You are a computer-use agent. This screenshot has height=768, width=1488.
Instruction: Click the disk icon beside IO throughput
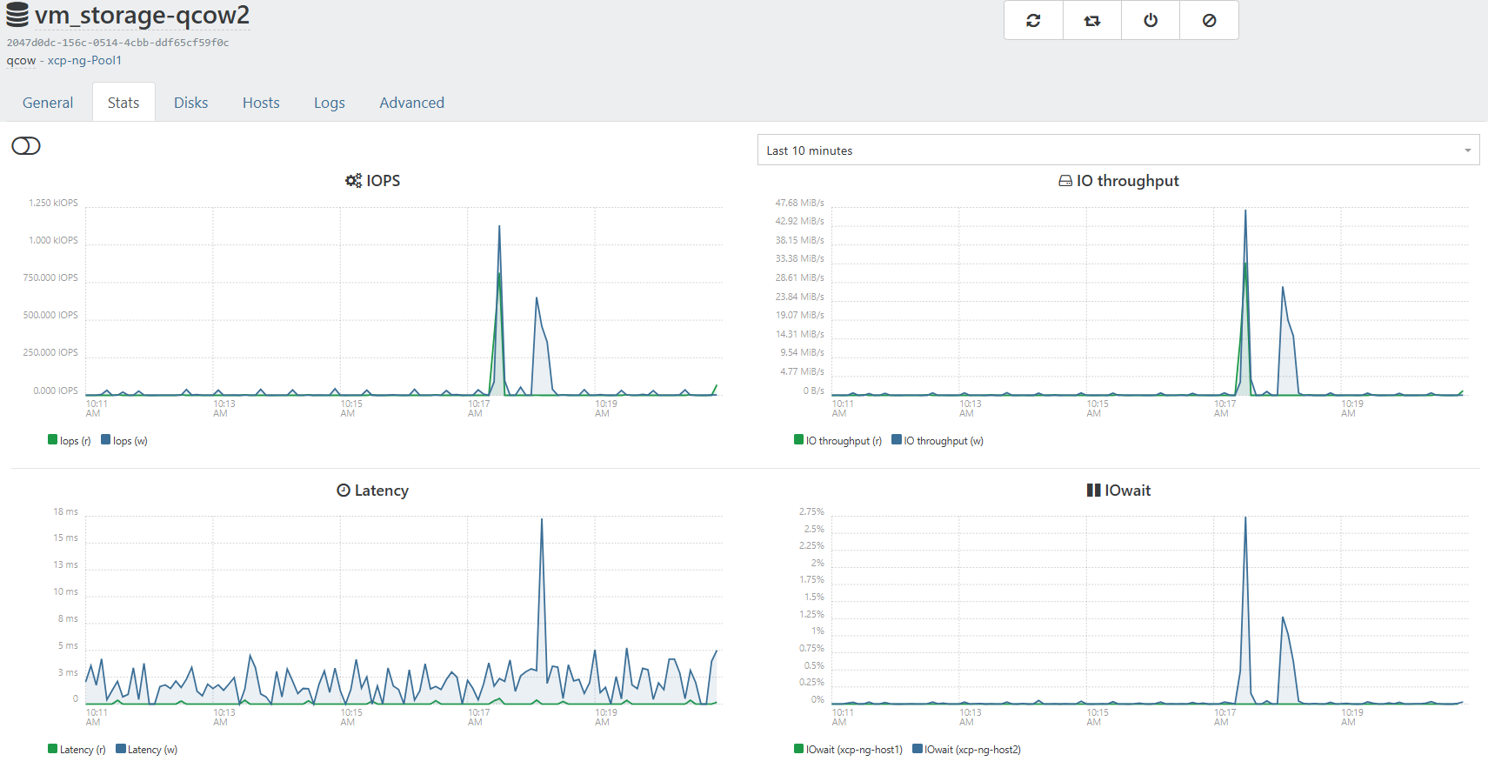click(1065, 181)
